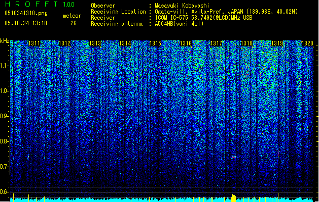Click the 'Receiving antenna' field label
Screen dimensions: 319x202
click(x=117, y=24)
